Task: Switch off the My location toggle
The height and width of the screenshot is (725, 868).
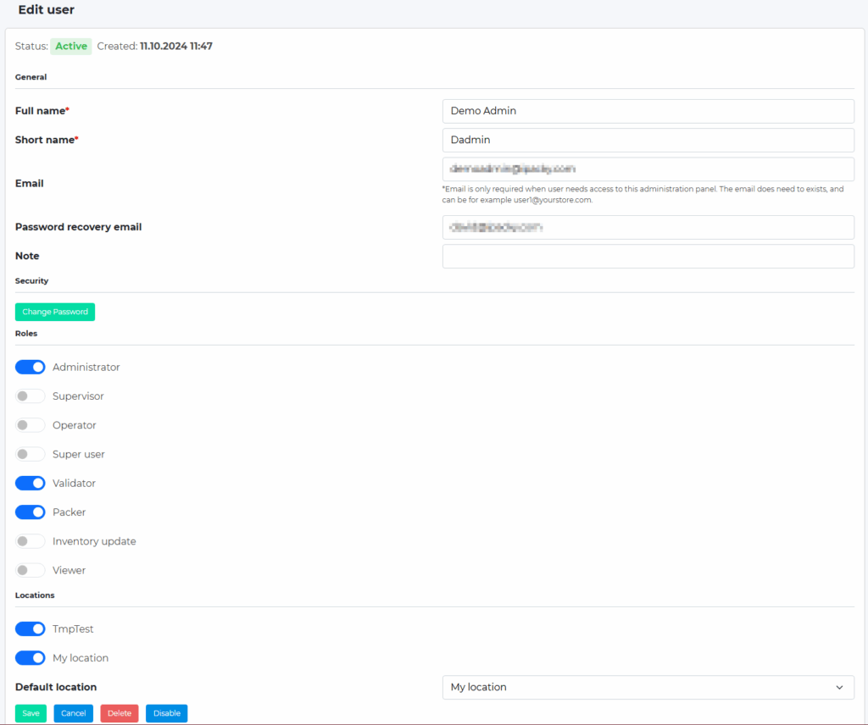Action: point(30,657)
